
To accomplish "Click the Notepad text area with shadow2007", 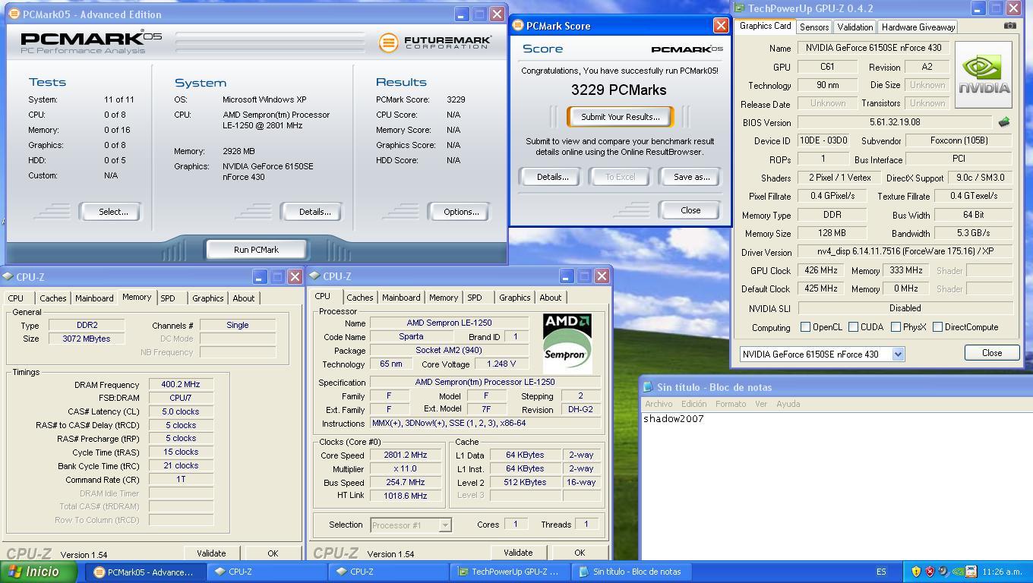I will 837,486.
